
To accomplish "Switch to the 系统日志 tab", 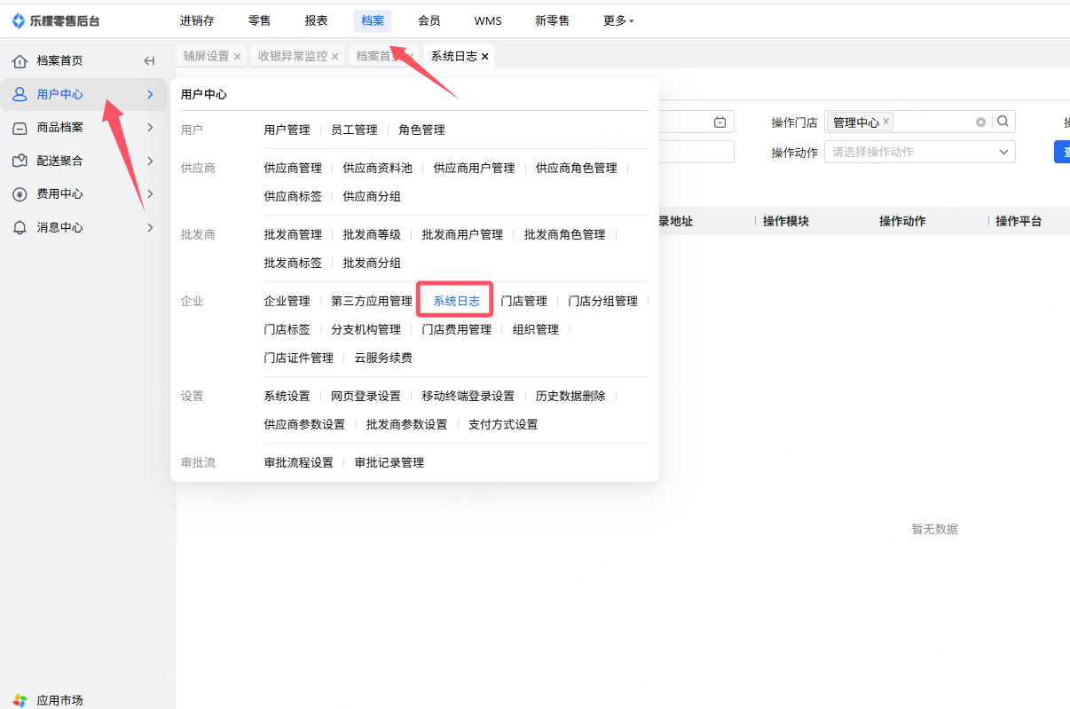I will pos(453,56).
